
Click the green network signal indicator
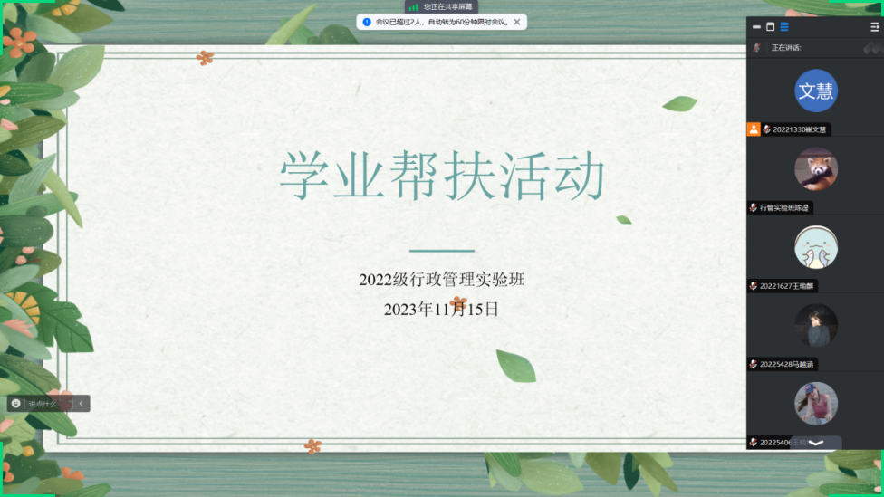(x=414, y=6)
